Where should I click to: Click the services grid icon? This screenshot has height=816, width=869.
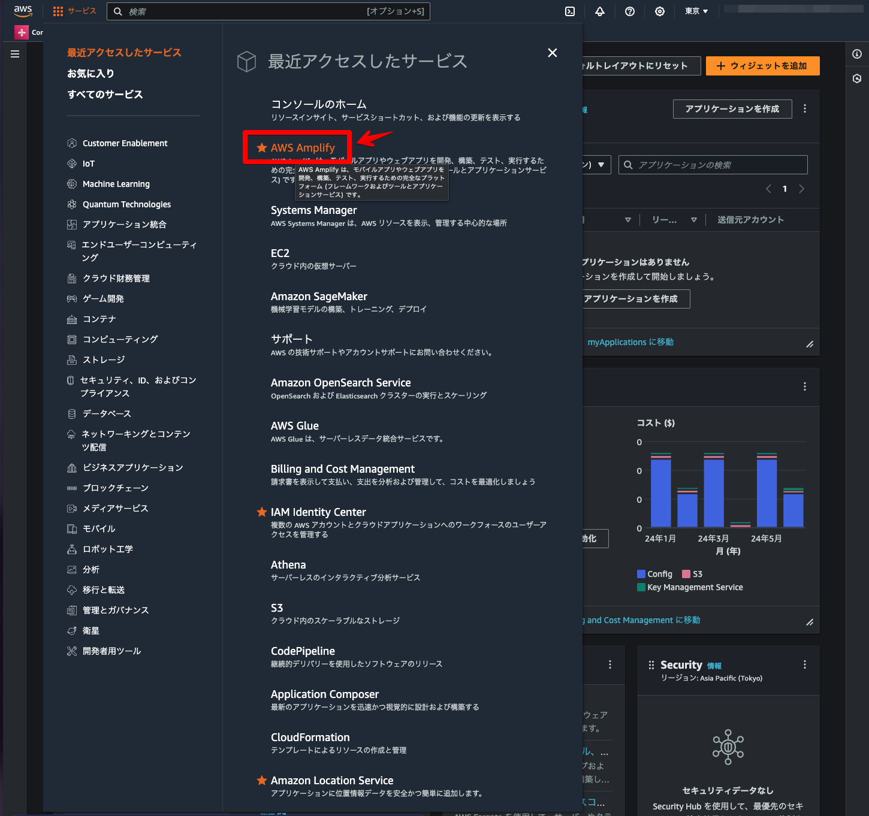pos(58,11)
